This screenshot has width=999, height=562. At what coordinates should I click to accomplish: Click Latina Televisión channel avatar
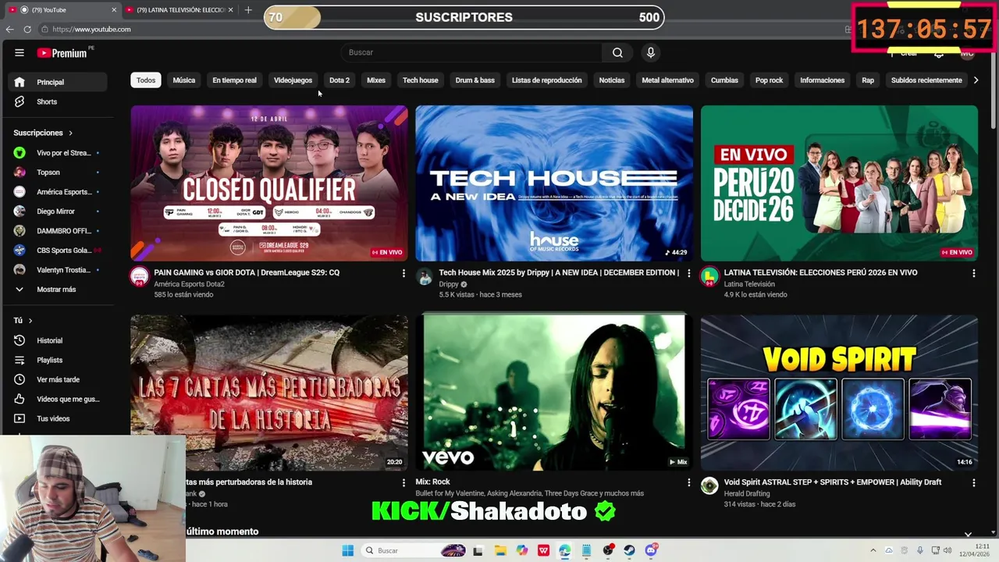tap(709, 276)
